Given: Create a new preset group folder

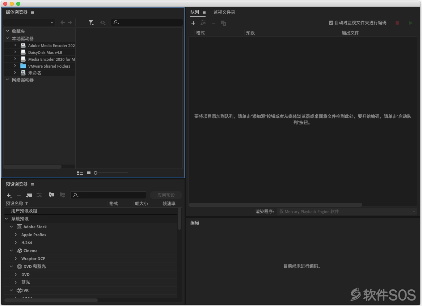Looking at the screenshot, I should click(29, 195).
